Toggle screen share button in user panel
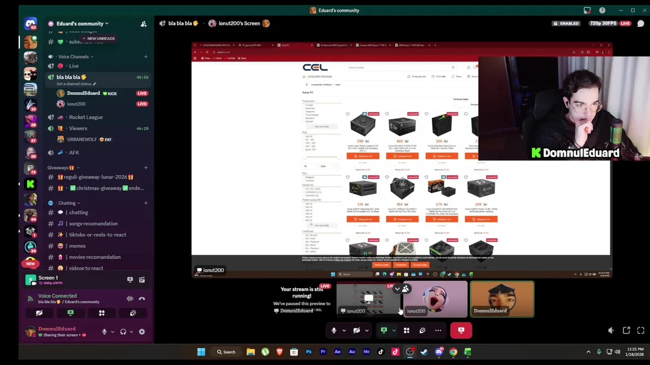This screenshot has width=650, height=365. 71,313
